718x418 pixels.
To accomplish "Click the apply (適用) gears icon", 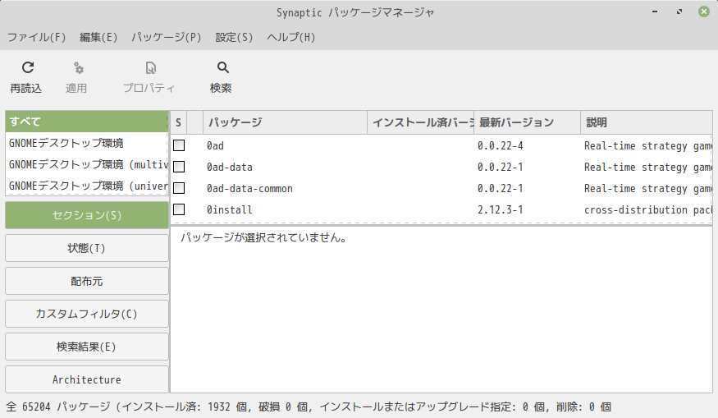I will click(79, 68).
